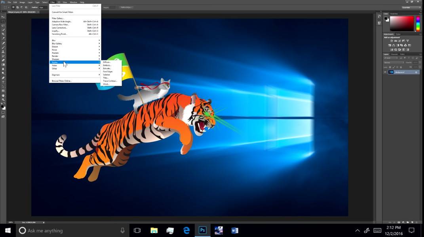
Task: Enable Intersect with selection mode
Action: [26, 7]
